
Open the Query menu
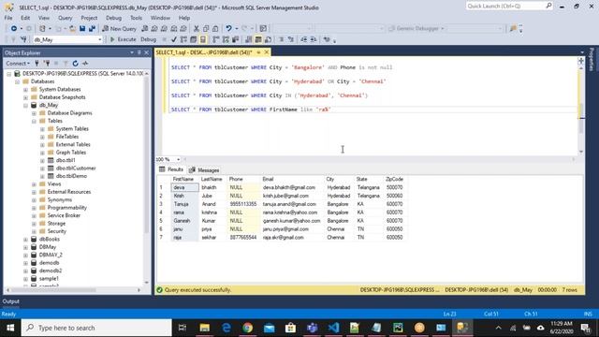[65, 18]
